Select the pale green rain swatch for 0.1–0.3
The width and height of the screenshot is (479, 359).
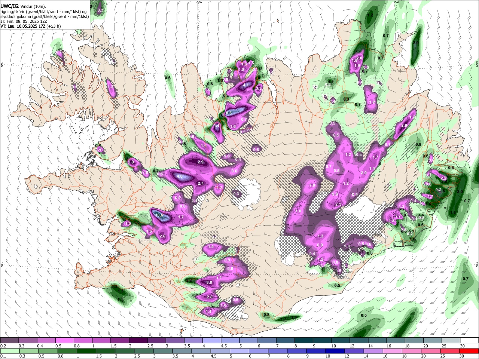(9, 351)
